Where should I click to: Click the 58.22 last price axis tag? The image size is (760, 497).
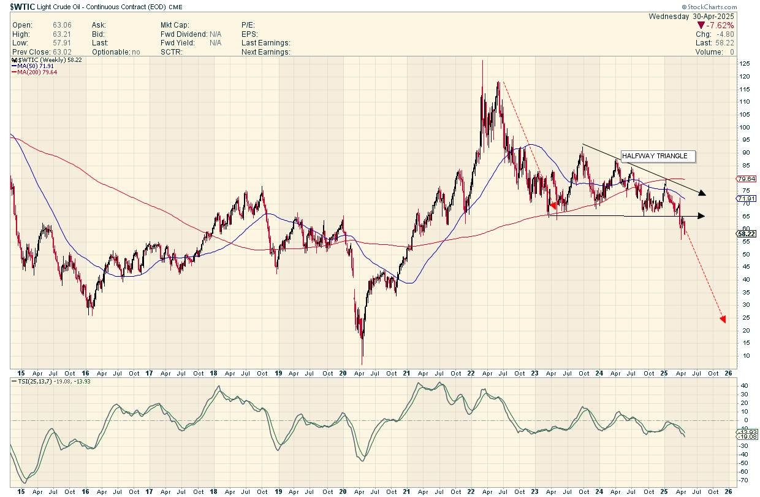point(747,234)
